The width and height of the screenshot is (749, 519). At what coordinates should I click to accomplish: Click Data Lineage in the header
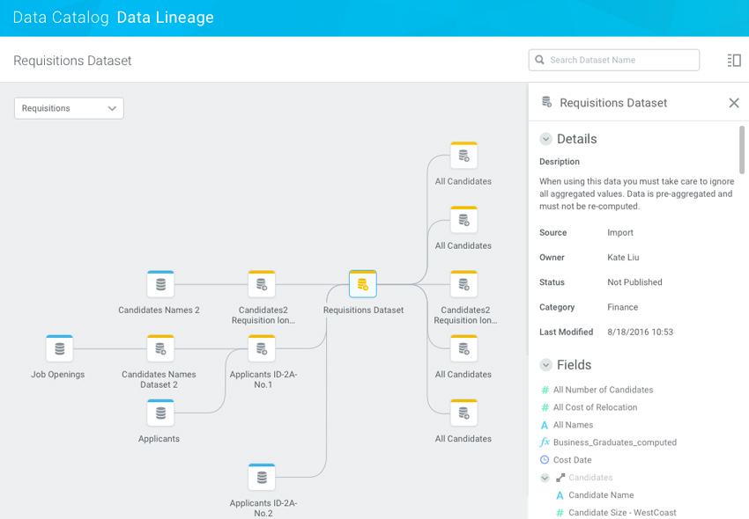point(166,18)
